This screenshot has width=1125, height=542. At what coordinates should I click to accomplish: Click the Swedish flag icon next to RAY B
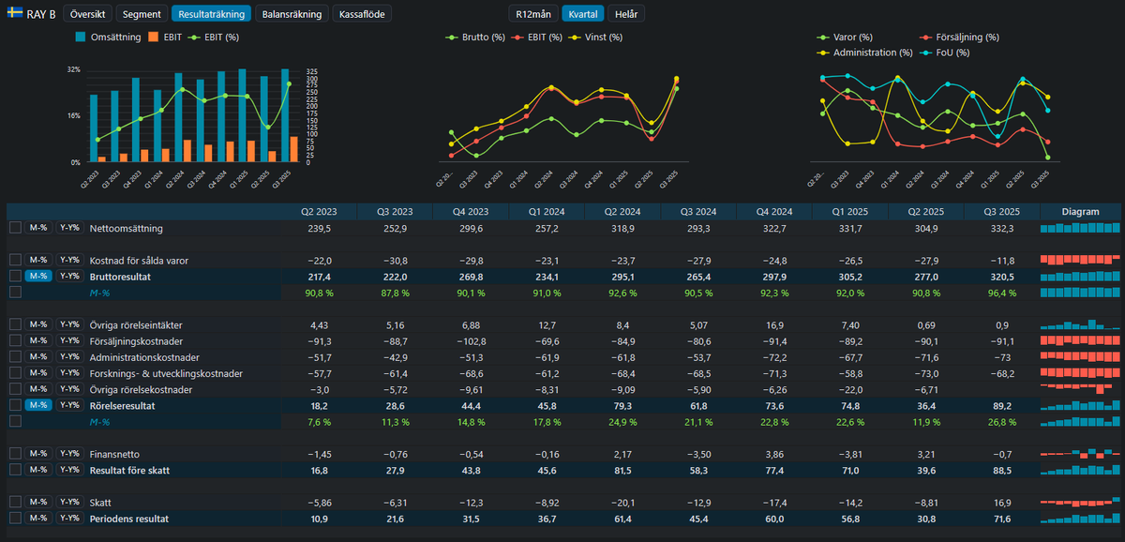[15, 14]
